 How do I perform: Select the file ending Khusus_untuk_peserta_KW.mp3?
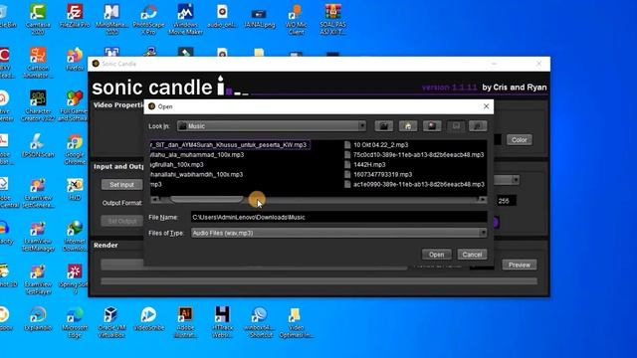coord(230,145)
